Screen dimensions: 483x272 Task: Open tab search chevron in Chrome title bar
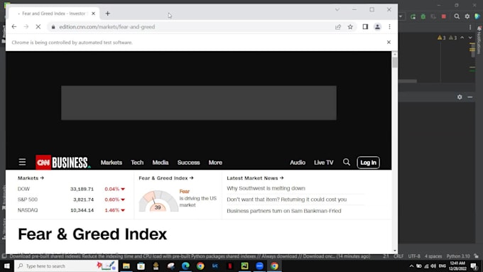337,9
